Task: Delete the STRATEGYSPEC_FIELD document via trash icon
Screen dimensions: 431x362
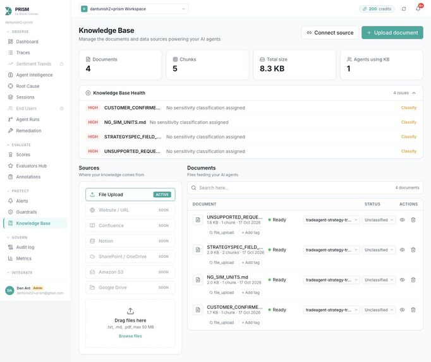Action: coord(413,250)
